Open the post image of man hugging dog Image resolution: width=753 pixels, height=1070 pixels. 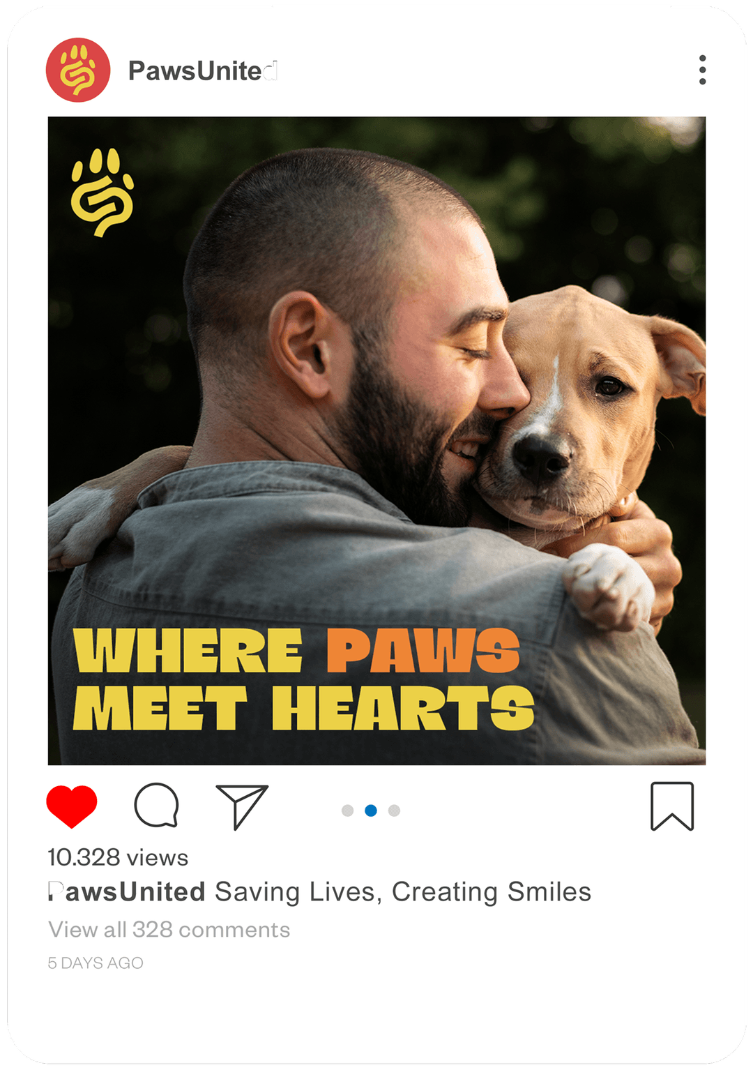(376, 441)
